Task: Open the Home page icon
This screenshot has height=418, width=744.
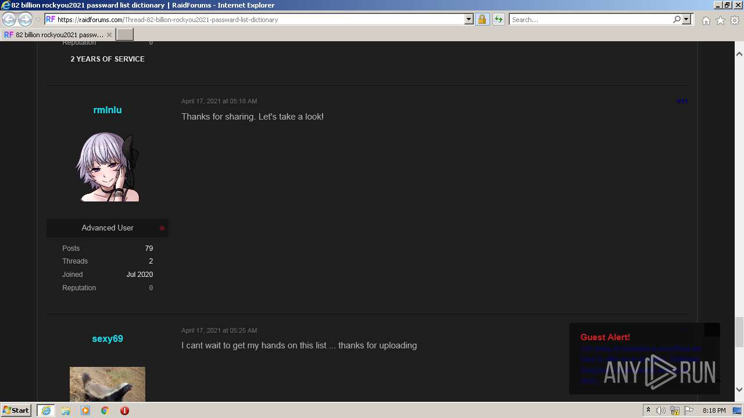Action: (x=706, y=20)
